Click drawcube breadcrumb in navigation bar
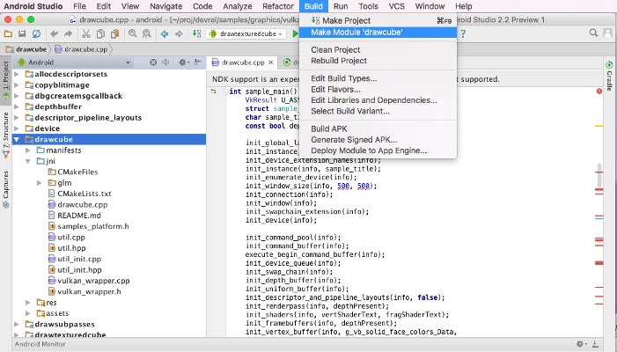Screen dimensions: 617x352 (26, 49)
